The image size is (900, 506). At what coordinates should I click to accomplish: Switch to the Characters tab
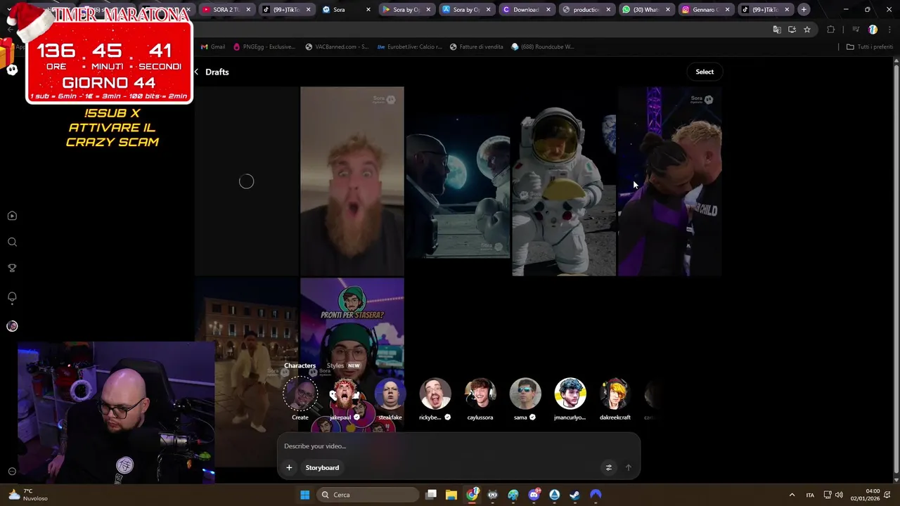point(300,365)
